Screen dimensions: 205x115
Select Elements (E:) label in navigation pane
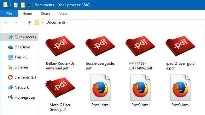[x=25, y=77]
